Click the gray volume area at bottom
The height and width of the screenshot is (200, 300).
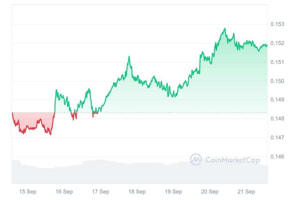(x=105, y=173)
